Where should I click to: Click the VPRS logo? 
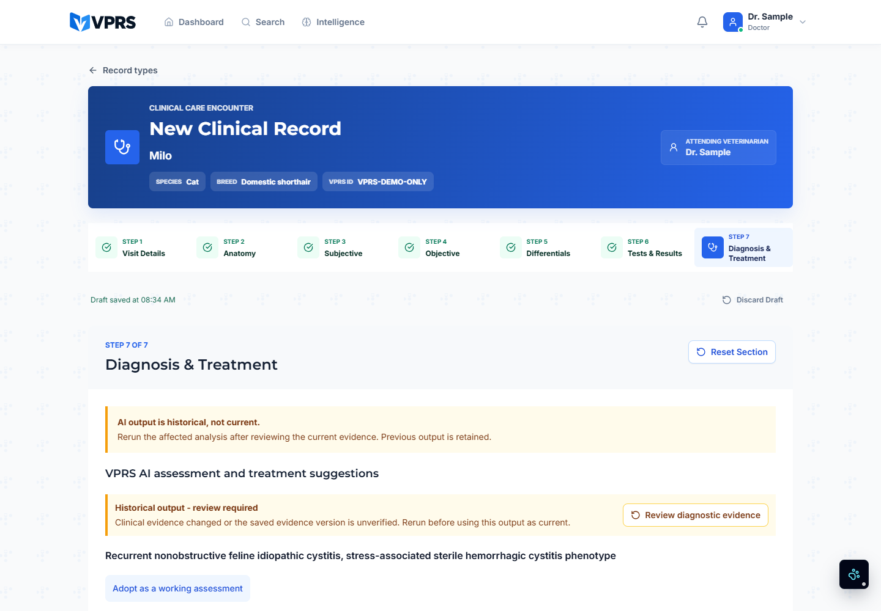click(x=103, y=22)
